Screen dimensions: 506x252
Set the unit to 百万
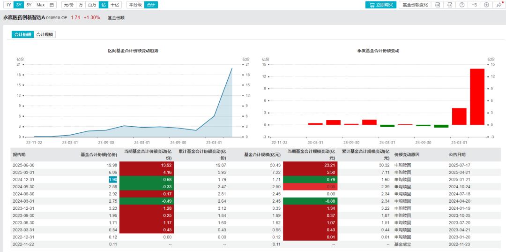[92, 5]
